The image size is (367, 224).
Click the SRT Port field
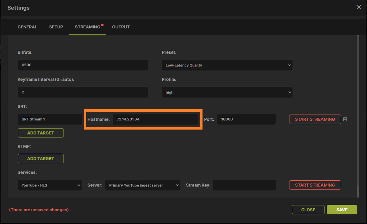[246, 119]
